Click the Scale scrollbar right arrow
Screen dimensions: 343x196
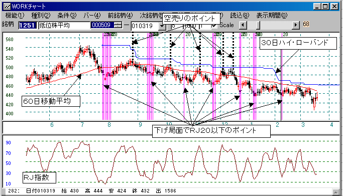[x=296, y=25]
